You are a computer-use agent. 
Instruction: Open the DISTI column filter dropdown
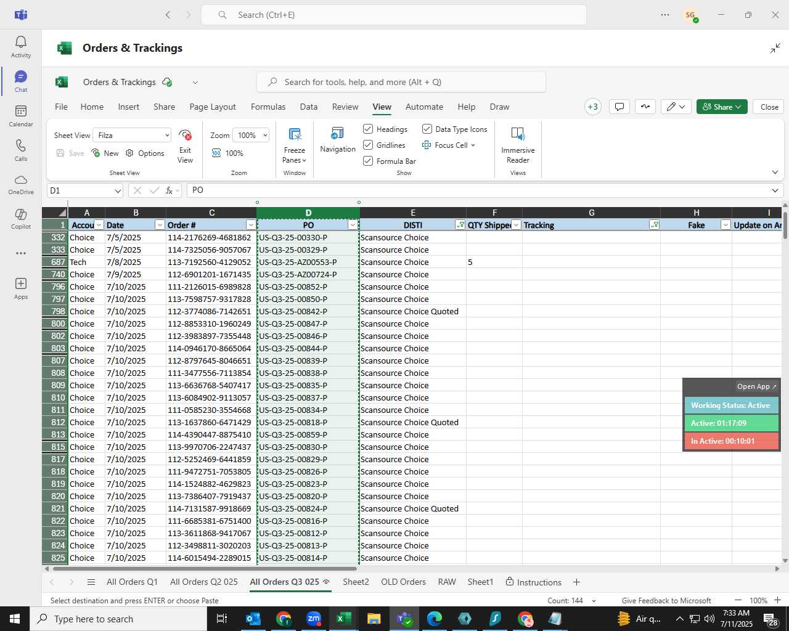coord(460,225)
